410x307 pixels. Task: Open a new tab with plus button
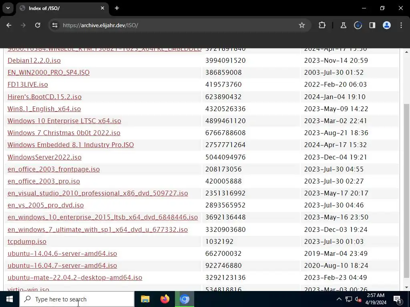click(117, 8)
